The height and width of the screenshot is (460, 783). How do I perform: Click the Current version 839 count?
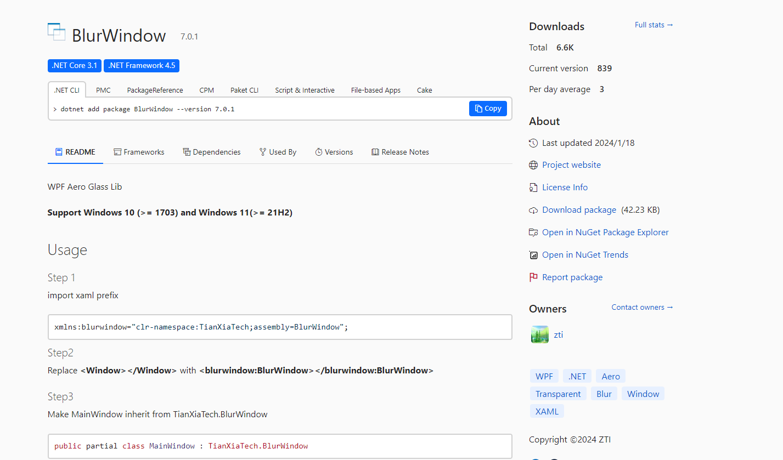pyautogui.click(x=605, y=69)
